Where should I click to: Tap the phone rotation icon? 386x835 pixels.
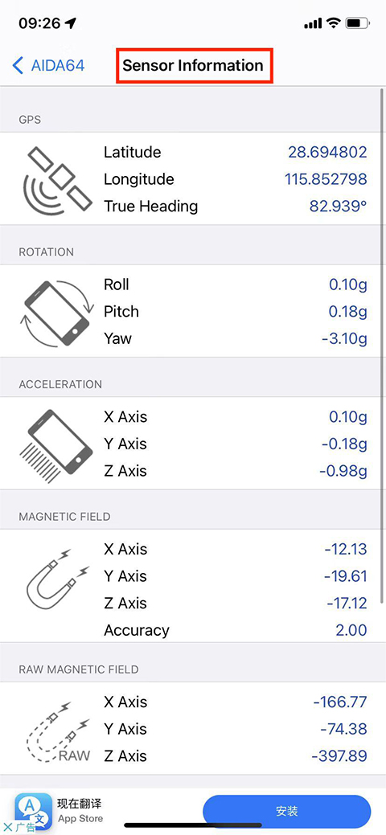point(58,311)
